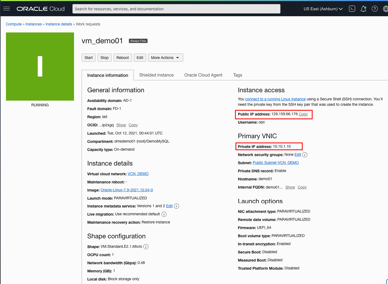The image size is (388, 284).
Task: Go to Instances breadcrumb
Action: [34, 24]
